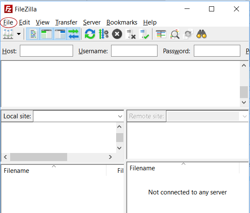Viewport: 250px width, 213px height.
Task: Sort remote files by Filename column
Action: click(x=183, y=168)
